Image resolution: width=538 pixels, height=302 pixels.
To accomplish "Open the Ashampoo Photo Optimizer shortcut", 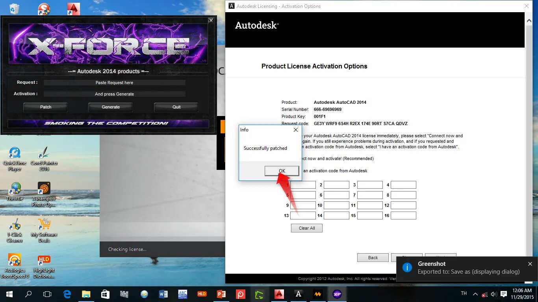I will click(x=44, y=194).
